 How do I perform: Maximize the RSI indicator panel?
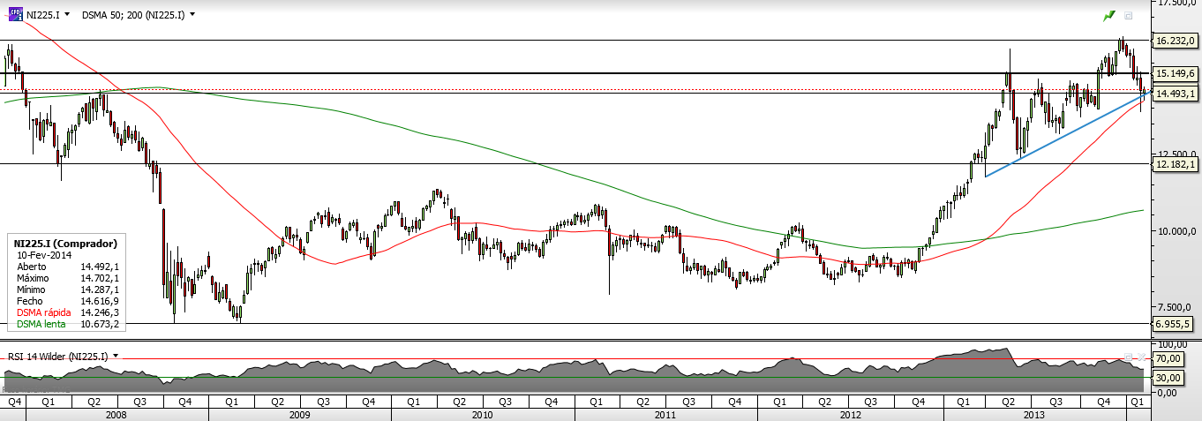click(1128, 356)
